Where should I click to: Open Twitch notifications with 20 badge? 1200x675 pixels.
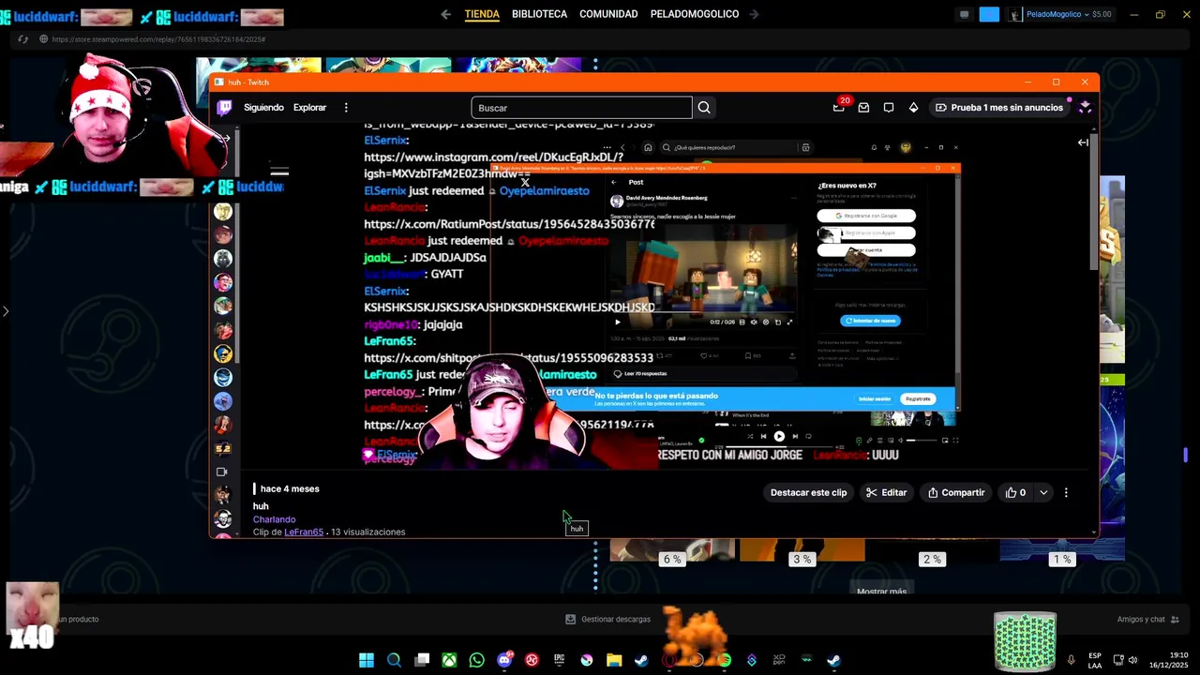(839, 107)
